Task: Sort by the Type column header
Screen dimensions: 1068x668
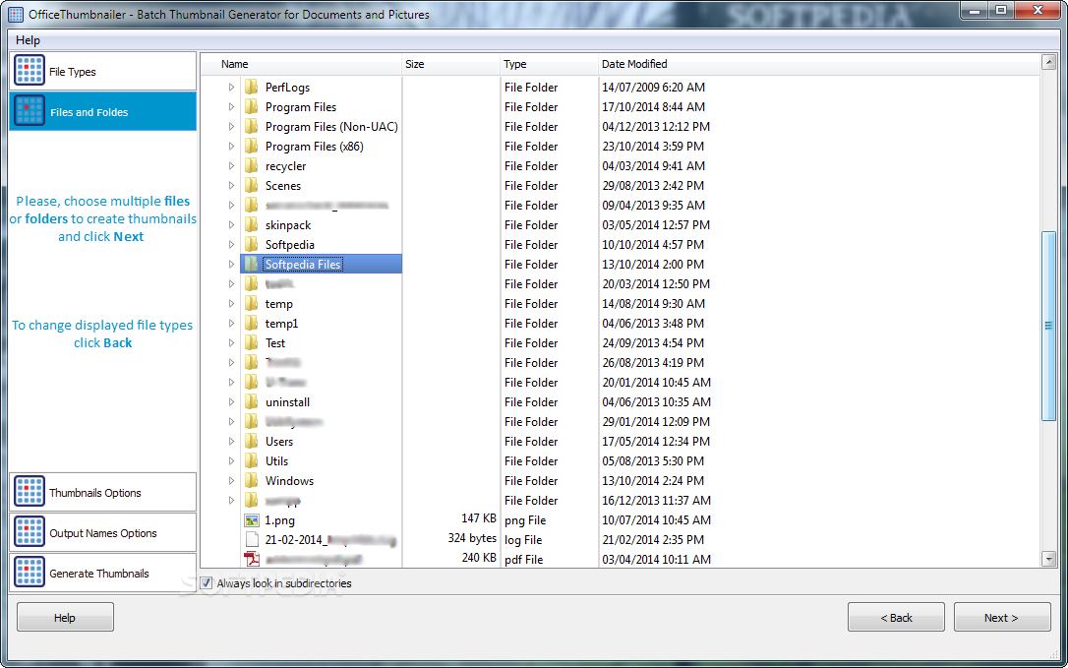Action: (x=549, y=64)
